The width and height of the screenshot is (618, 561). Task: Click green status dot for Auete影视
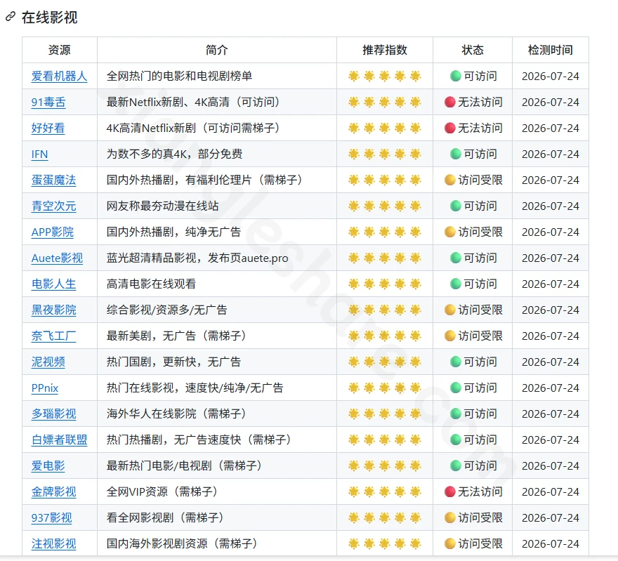click(x=456, y=258)
